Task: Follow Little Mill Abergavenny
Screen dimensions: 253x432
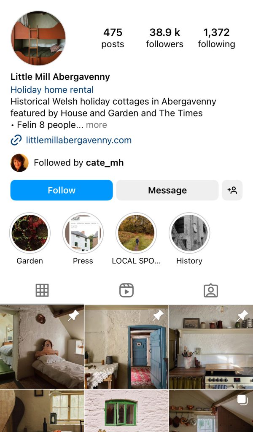Action: pyautogui.click(x=62, y=190)
